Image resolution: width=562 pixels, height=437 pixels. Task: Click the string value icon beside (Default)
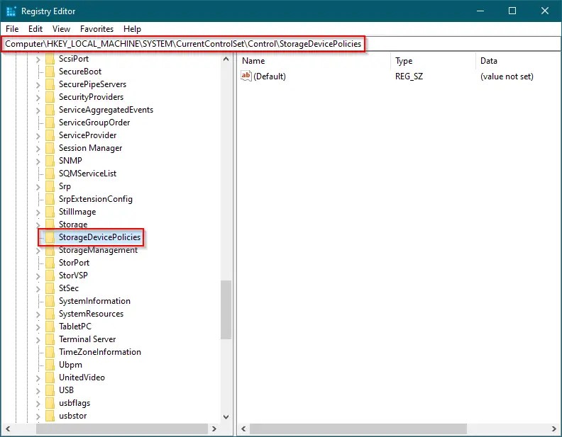point(246,76)
